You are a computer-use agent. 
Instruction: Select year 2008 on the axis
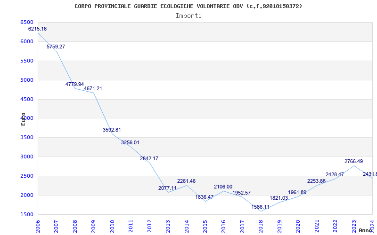point(75,227)
